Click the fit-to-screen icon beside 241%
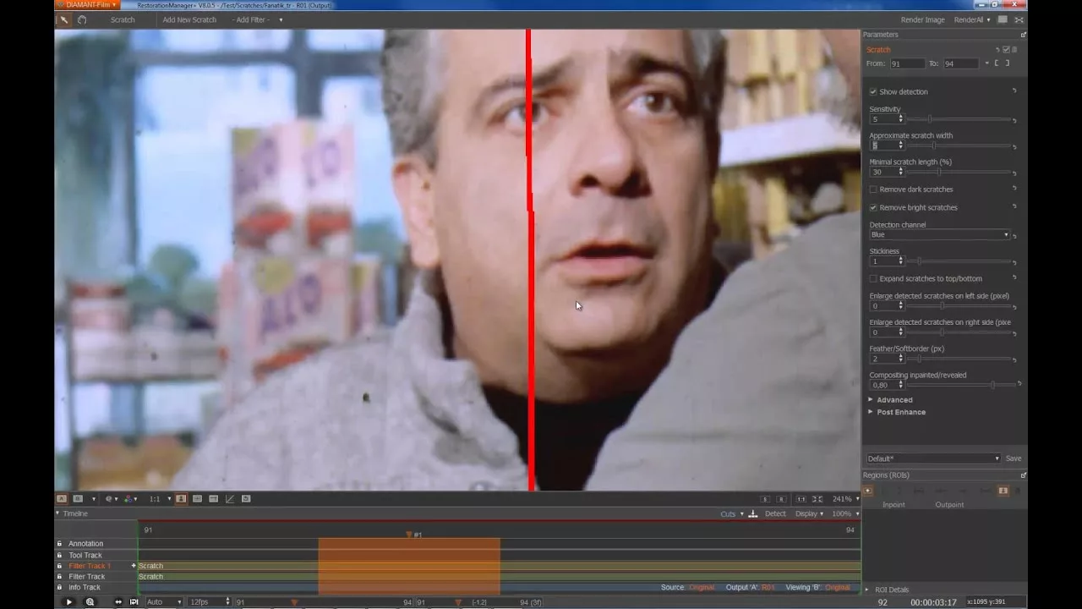The height and width of the screenshot is (609, 1082). coord(817,499)
